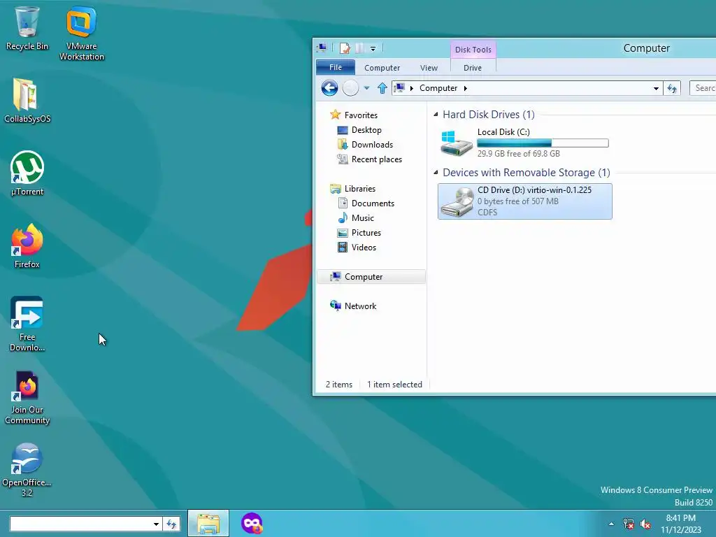Screen dimensions: 716x537
Task: Open the taskbar address toolbar dropdown
Action: 156,524
